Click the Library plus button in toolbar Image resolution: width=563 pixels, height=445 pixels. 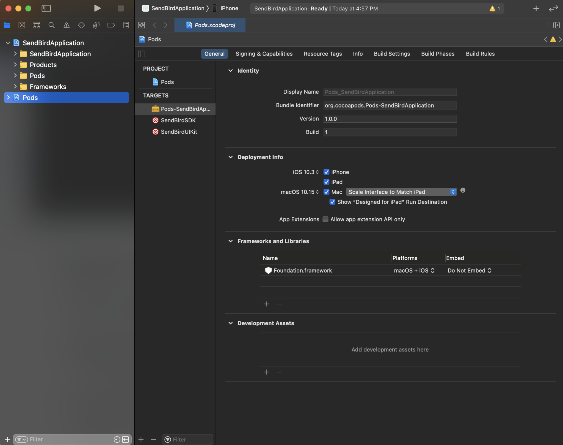[536, 9]
